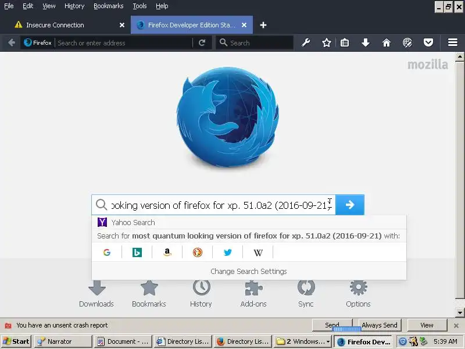The image size is (465, 349).
Task: Search with Wikipedia engine icon
Action: tap(258, 252)
